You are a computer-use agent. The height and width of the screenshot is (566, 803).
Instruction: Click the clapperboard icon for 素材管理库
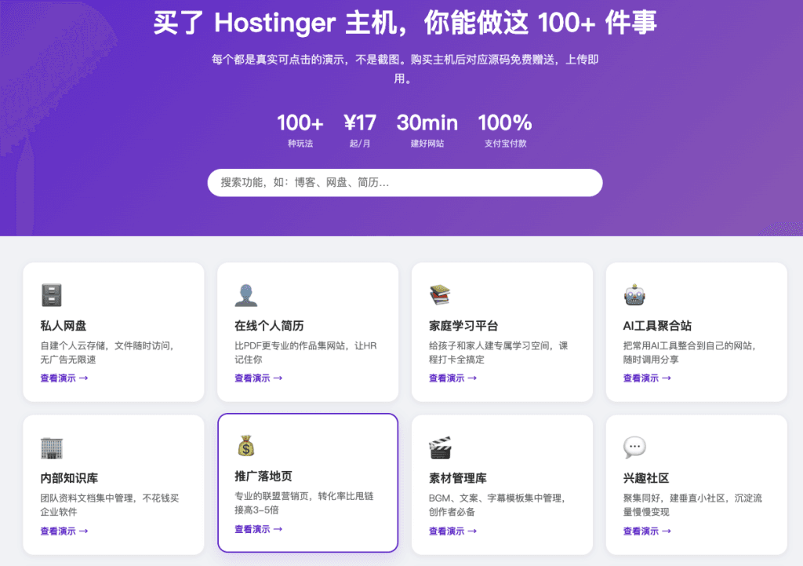(440, 448)
